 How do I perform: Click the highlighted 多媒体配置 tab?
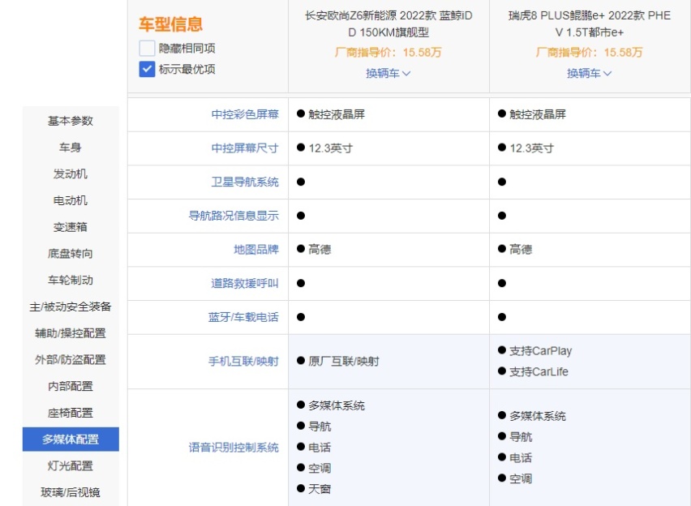[71, 440]
